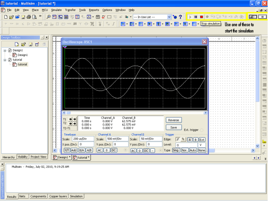
Task: Set trigger type to Auto
Action: point(193,150)
